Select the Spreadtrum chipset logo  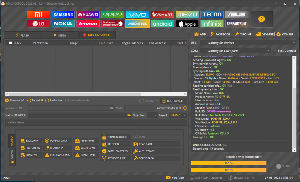pos(237,24)
